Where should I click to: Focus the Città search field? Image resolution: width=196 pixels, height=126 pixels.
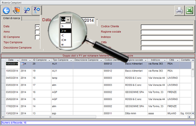[x=167, y=43]
